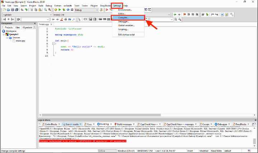258x153 pixels.
Task: Click the Paste clipboard icon
Action: (x=40, y=10)
